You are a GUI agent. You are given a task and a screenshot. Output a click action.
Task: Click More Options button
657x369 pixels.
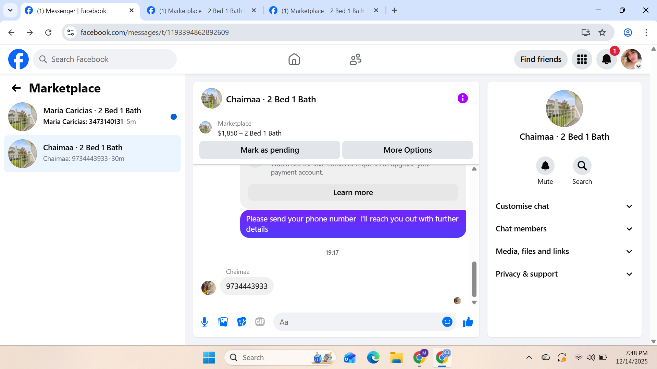[x=408, y=150]
